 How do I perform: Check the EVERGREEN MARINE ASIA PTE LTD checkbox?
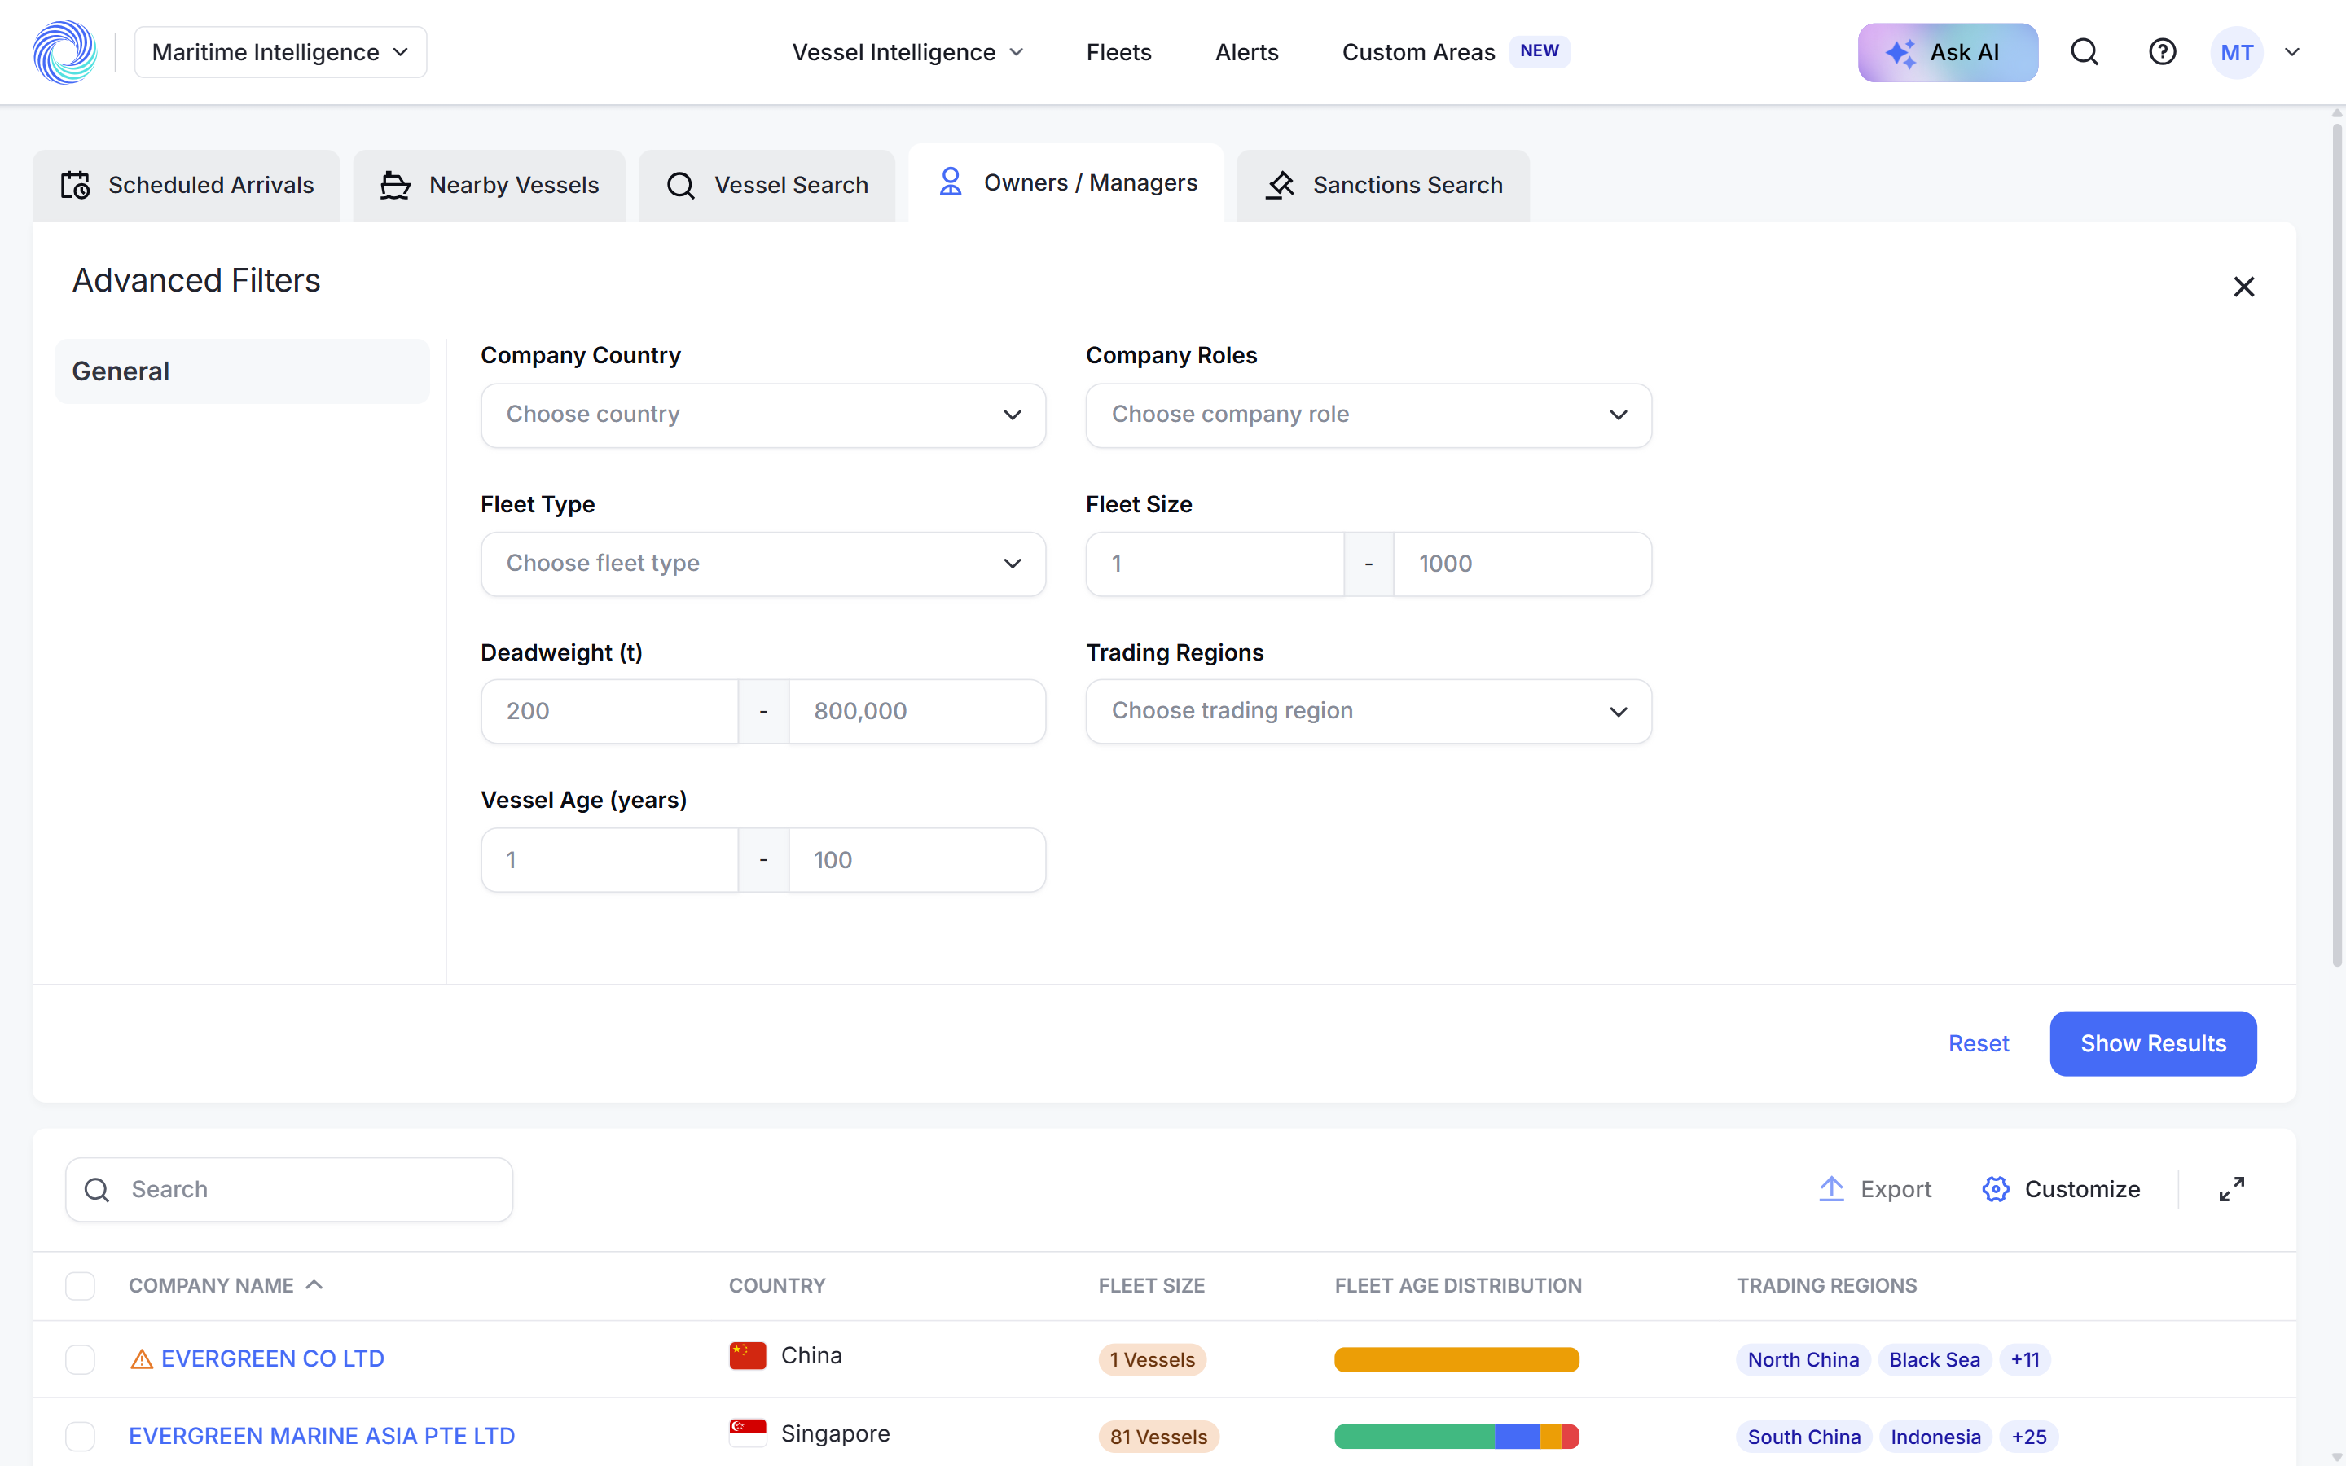80,1436
